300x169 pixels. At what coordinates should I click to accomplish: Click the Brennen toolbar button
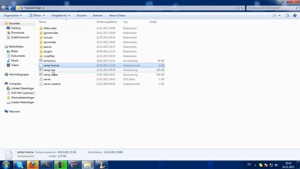98,15
